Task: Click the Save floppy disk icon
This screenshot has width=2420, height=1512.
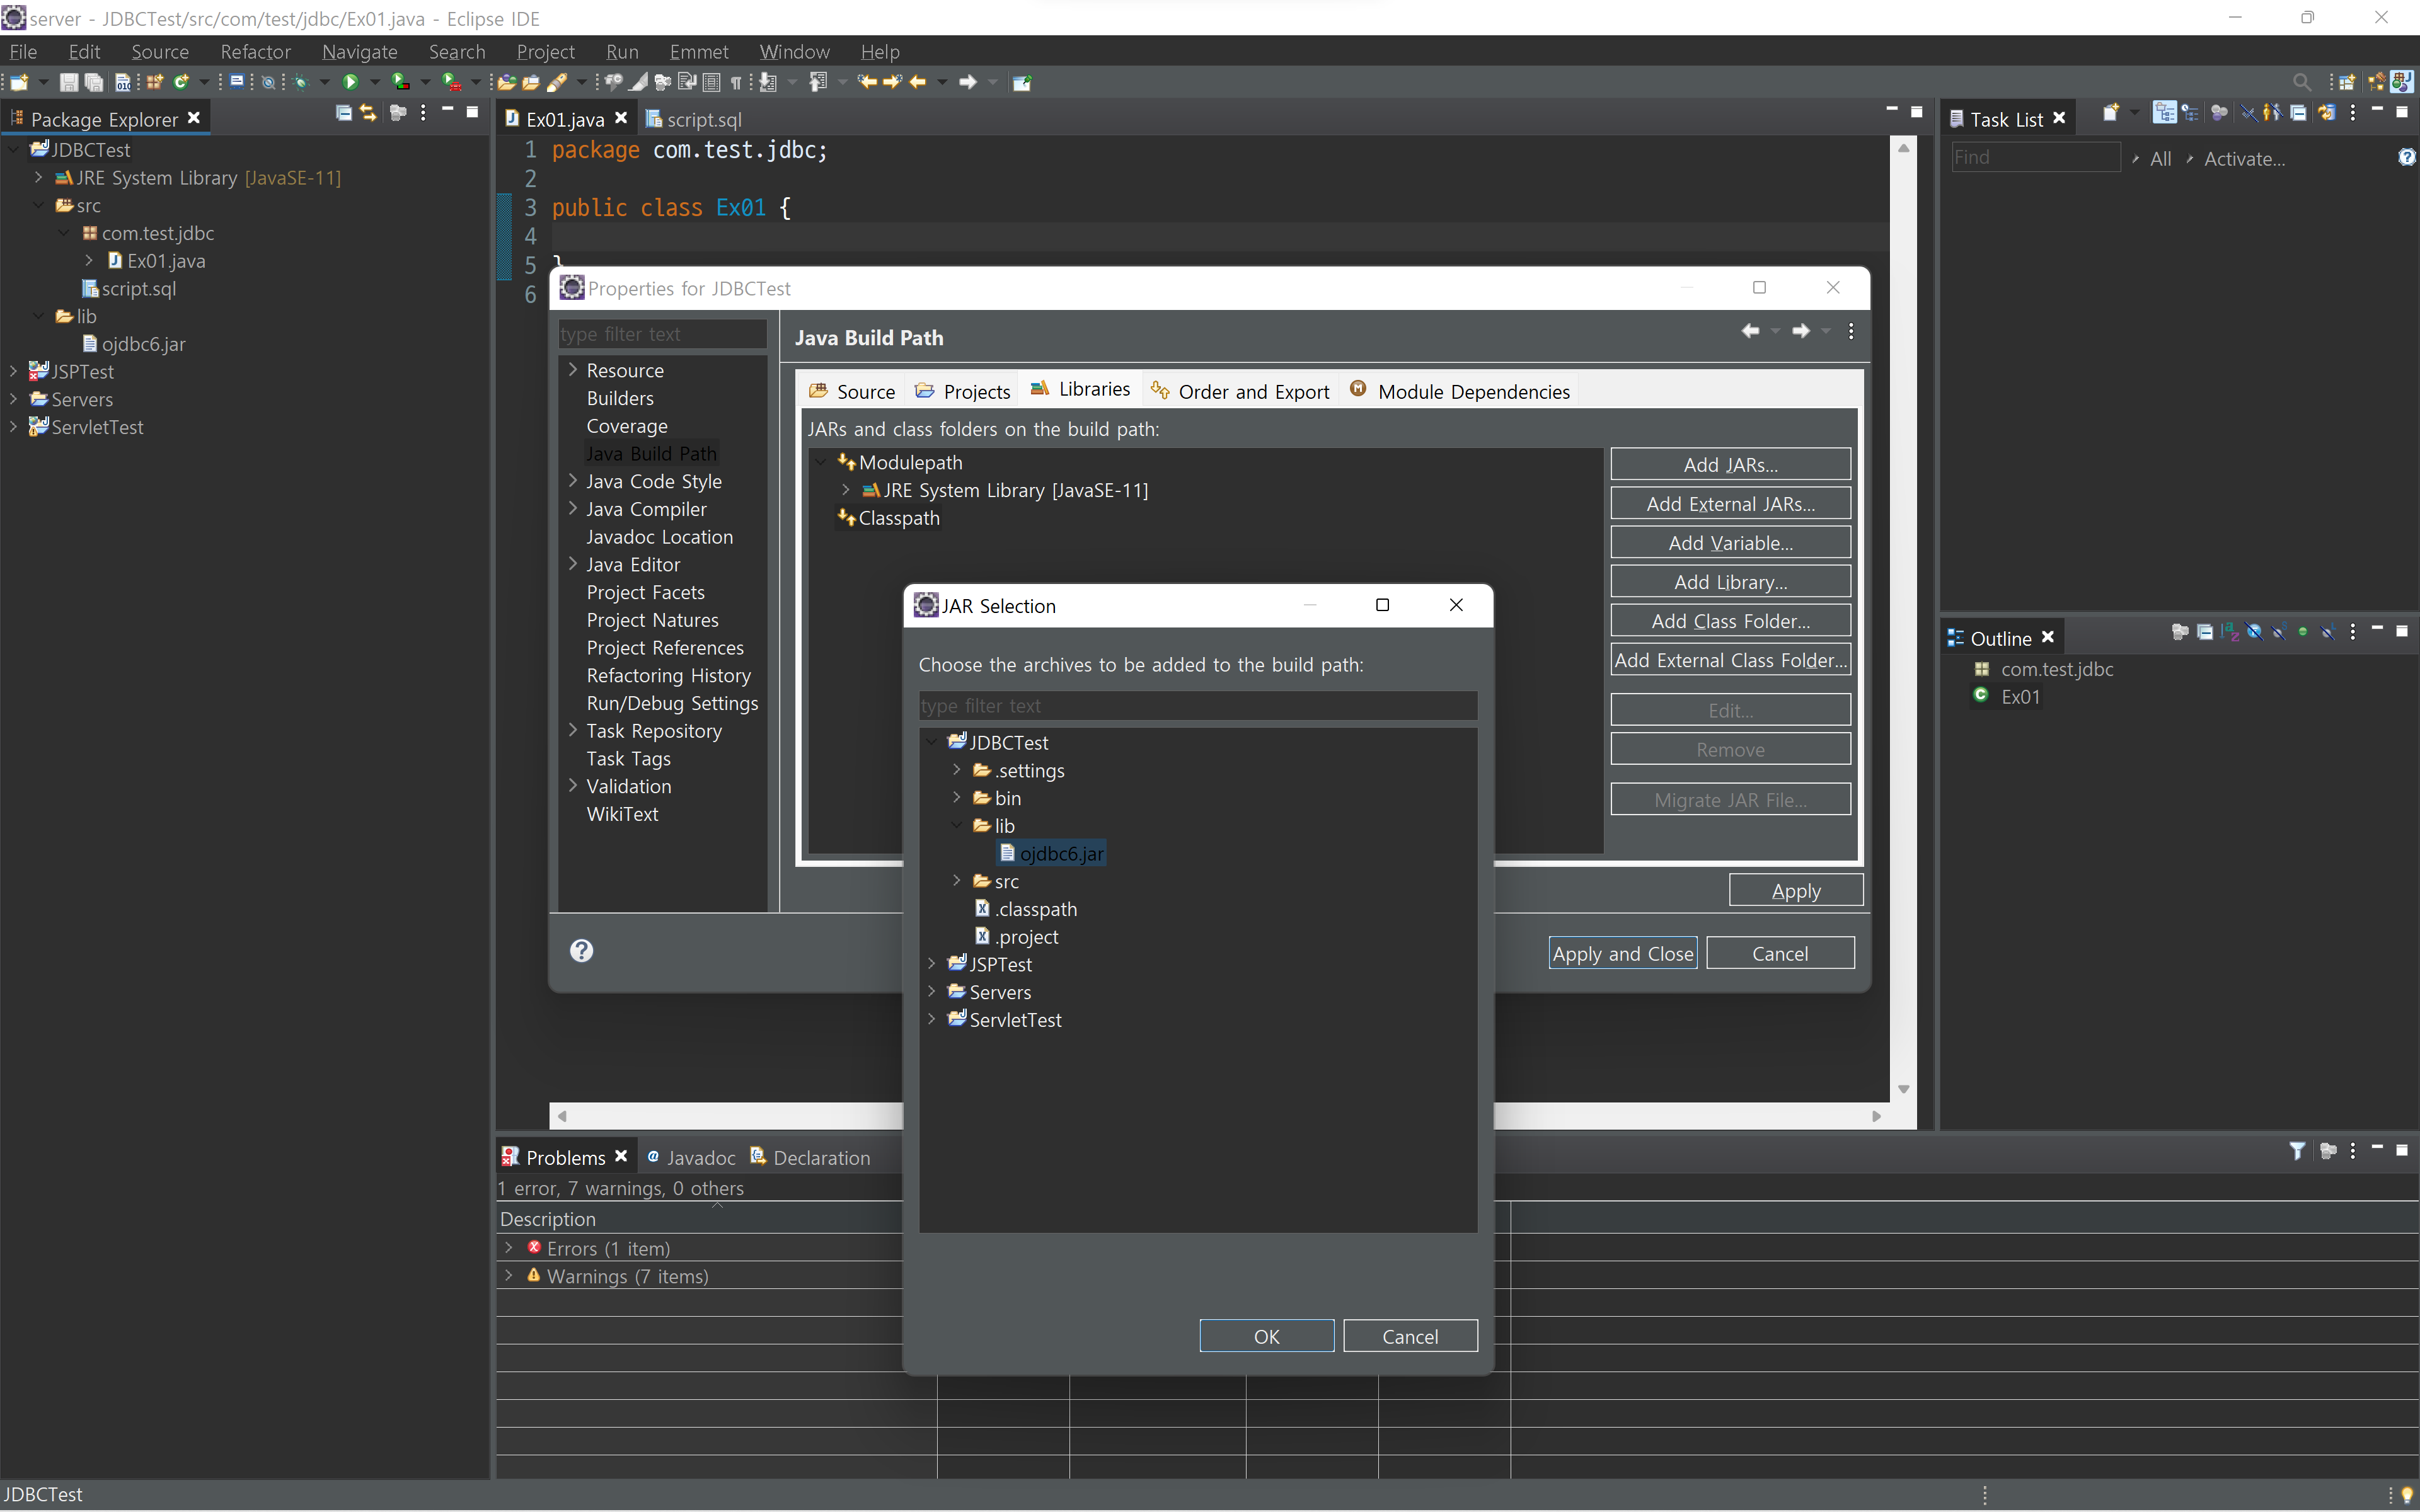Action: click(x=69, y=82)
